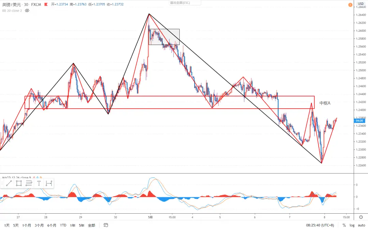Click price axis label 1.26000
Screen dimensions: 368x230
361,31
